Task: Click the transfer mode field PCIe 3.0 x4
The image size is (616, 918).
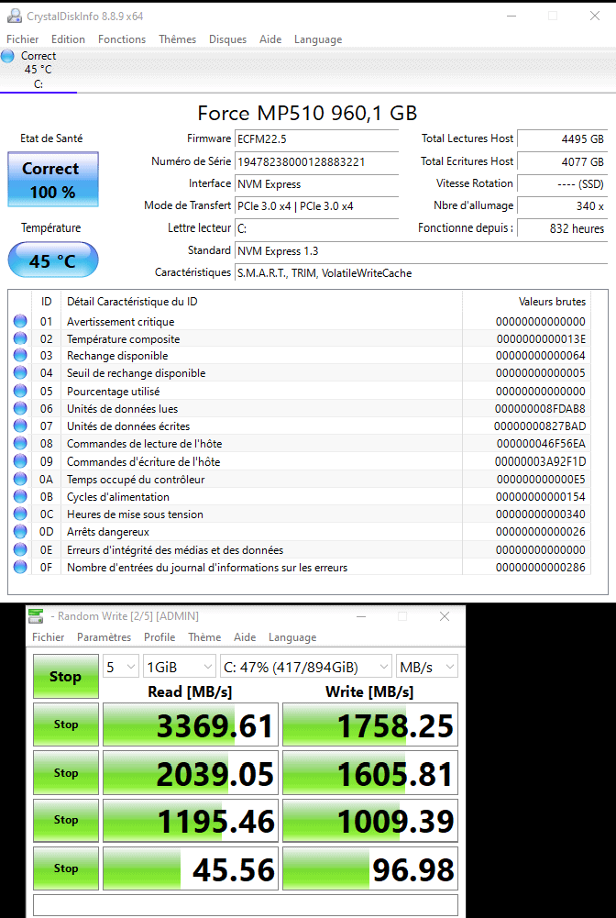Action: click(x=316, y=206)
